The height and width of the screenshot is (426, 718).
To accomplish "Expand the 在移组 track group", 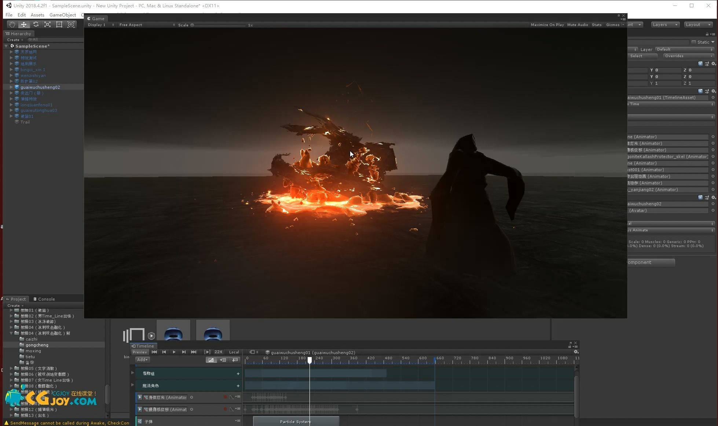I will [x=133, y=373].
